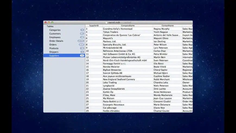Select the Categories table

tap(55, 30)
